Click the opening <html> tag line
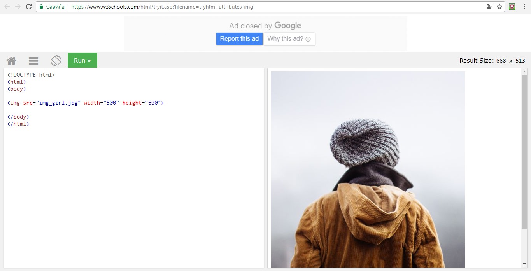 [17, 82]
